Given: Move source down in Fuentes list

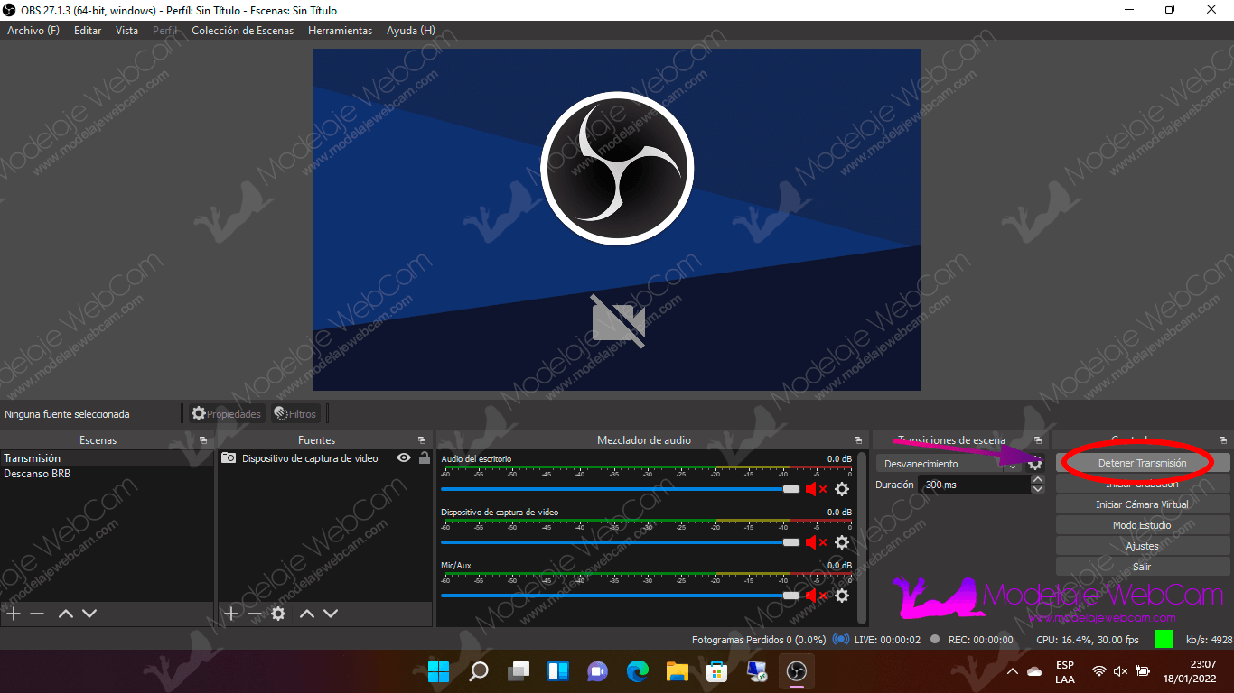Looking at the screenshot, I should click(x=331, y=614).
